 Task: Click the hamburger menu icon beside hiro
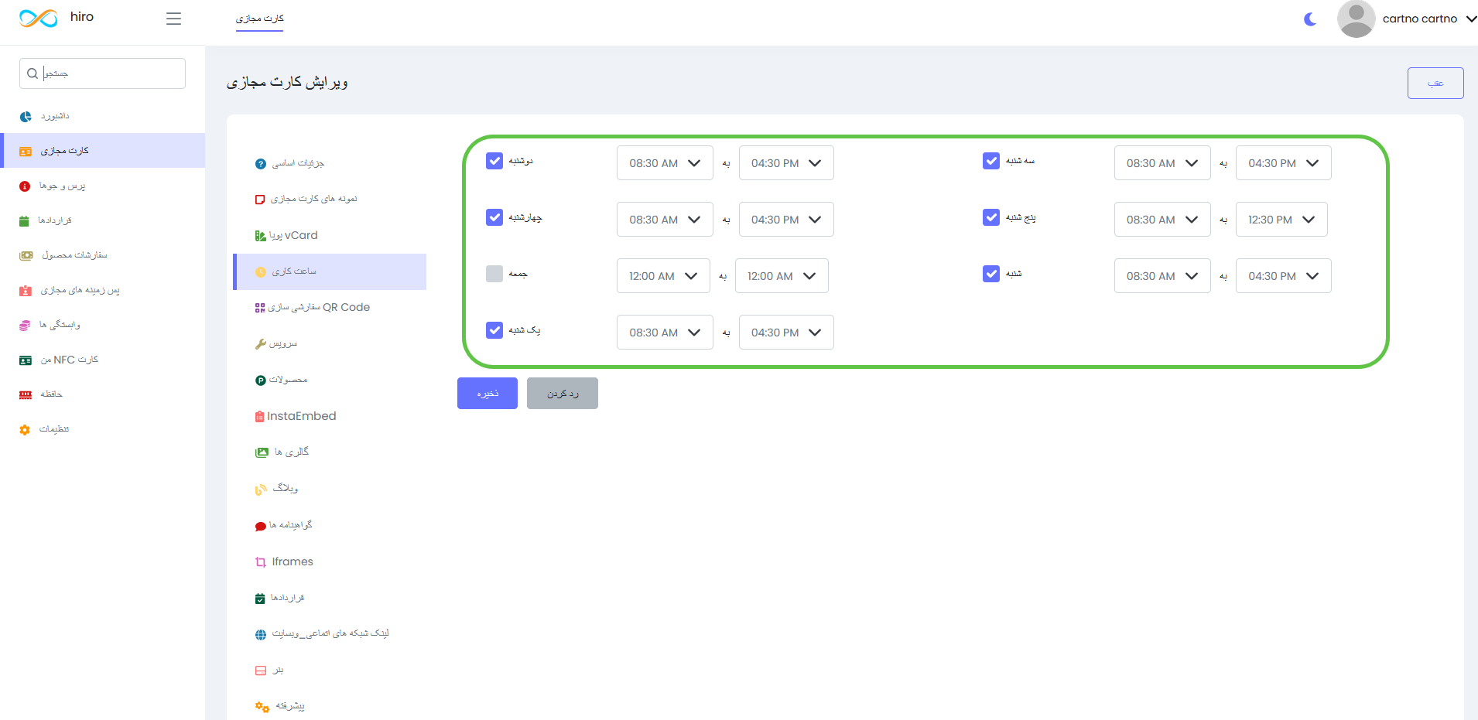[x=173, y=19]
